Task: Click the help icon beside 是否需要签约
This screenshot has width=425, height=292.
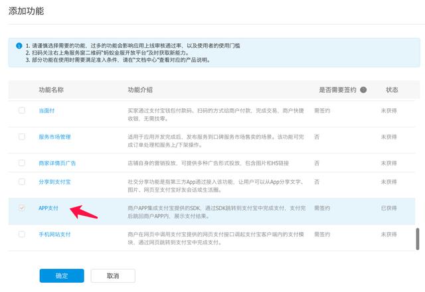Action: pos(363,90)
